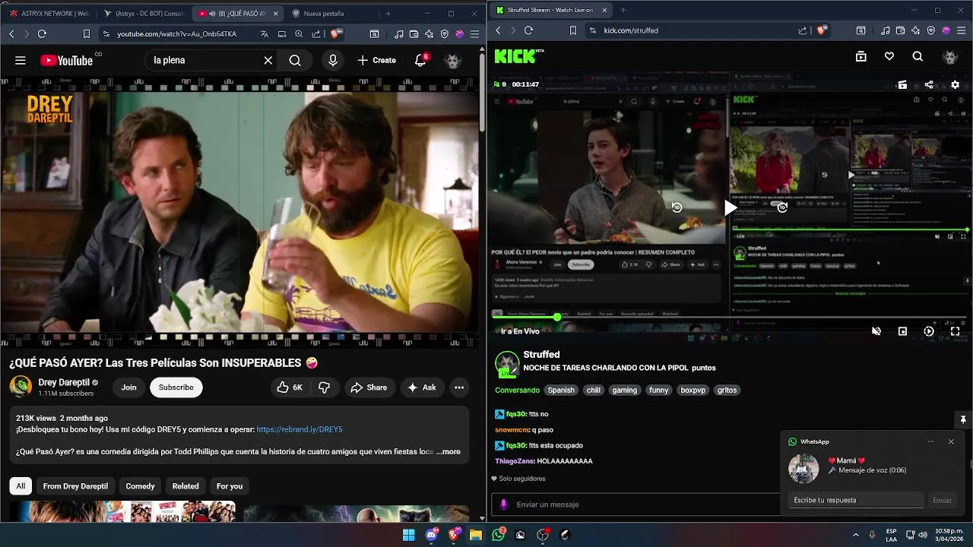This screenshot has width=973, height=547.
Task: Select 'From Drey Dareptil' filter chip
Action: pyautogui.click(x=75, y=486)
